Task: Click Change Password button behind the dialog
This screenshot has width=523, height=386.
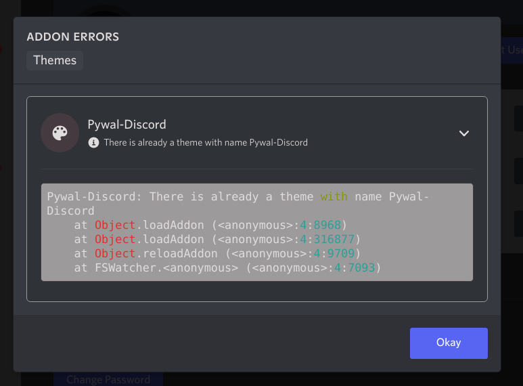Action: point(108,379)
